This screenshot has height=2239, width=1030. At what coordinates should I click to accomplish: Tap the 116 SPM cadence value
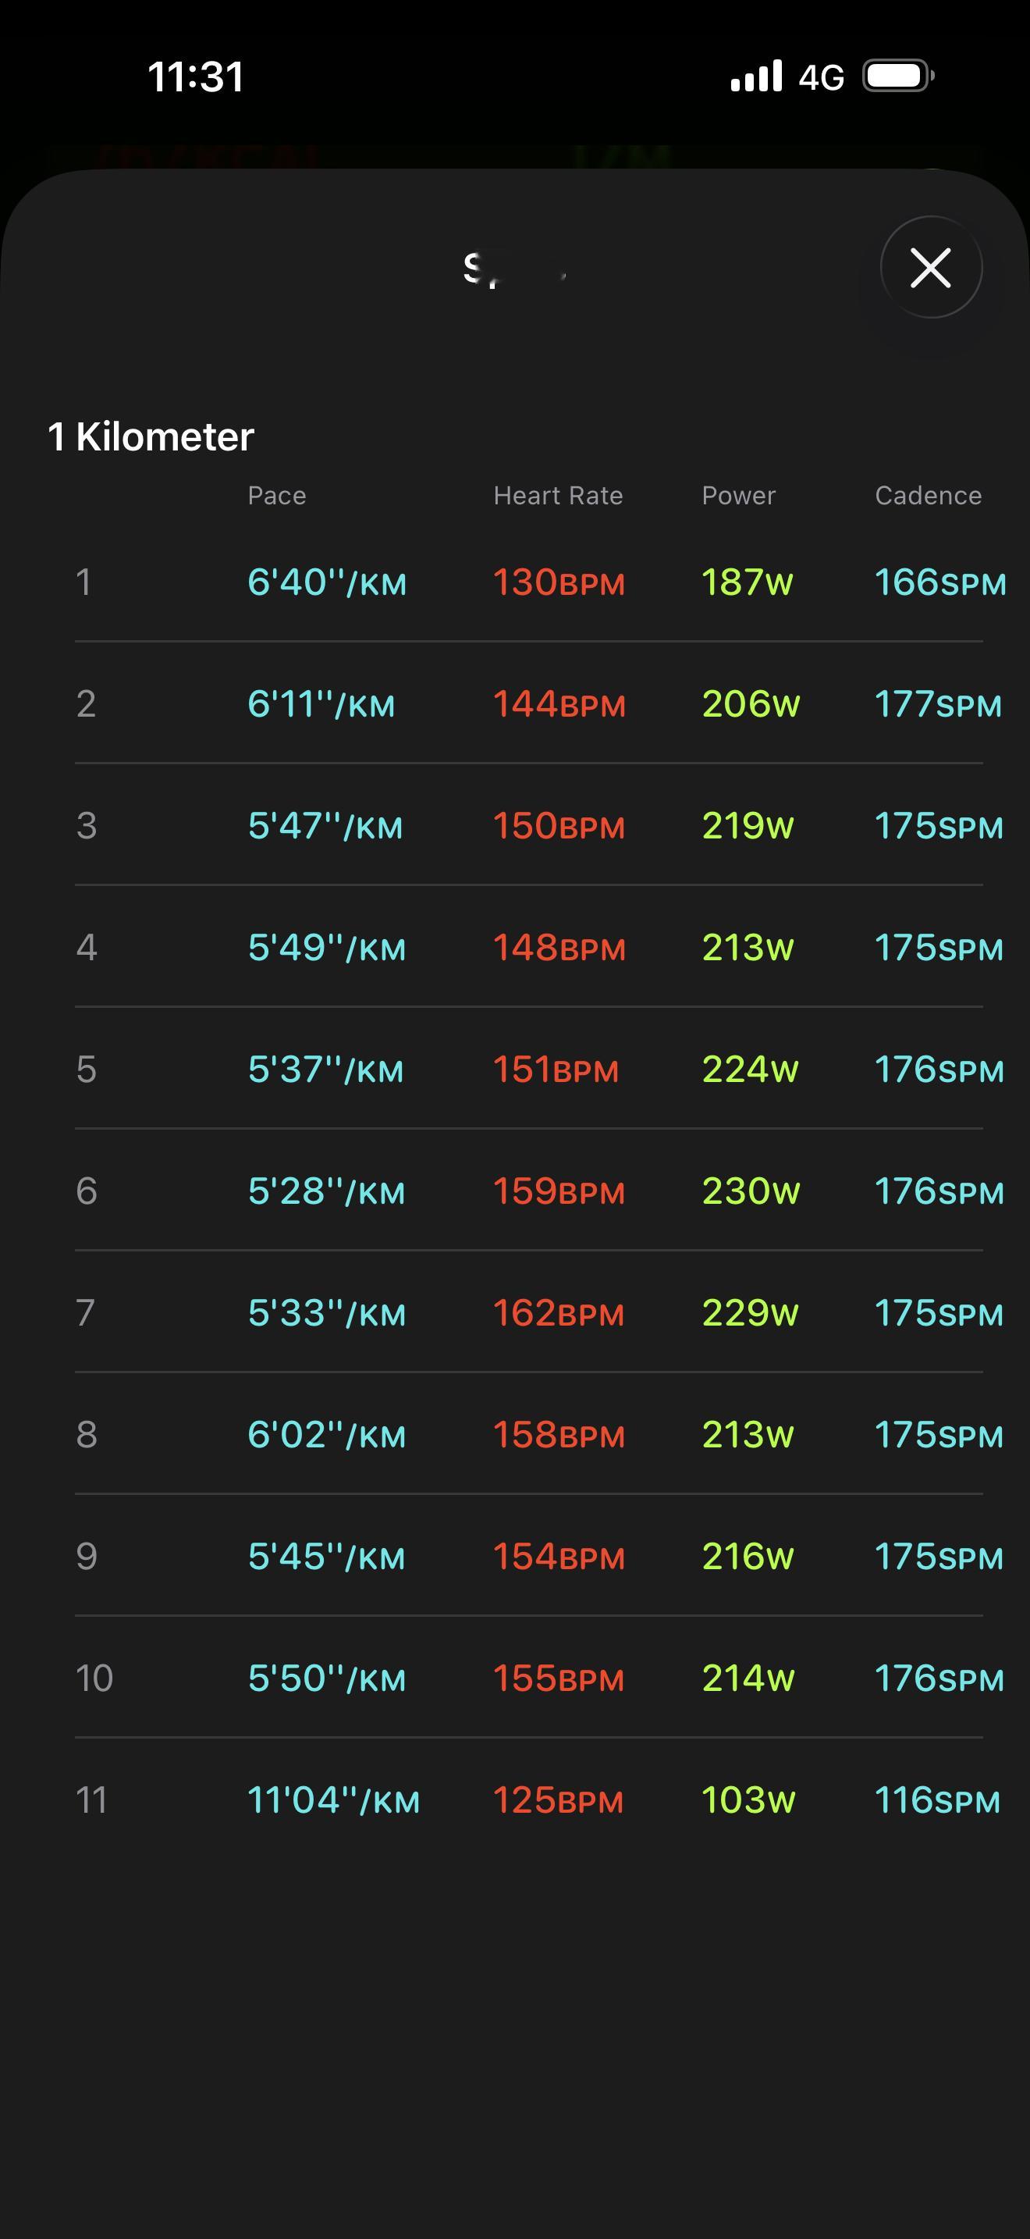(x=937, y=1800)
